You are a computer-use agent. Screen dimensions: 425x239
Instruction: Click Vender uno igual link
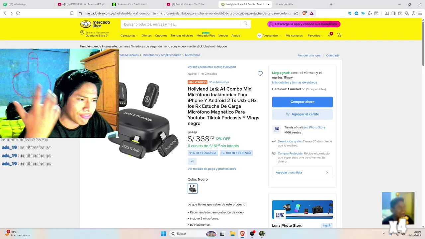[x=309, y=55]
